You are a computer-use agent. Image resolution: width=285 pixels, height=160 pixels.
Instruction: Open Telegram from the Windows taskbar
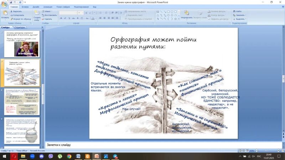pos(115,156)
